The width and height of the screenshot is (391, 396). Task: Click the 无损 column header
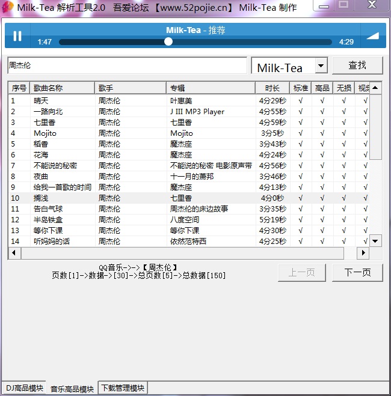point(343,88)
